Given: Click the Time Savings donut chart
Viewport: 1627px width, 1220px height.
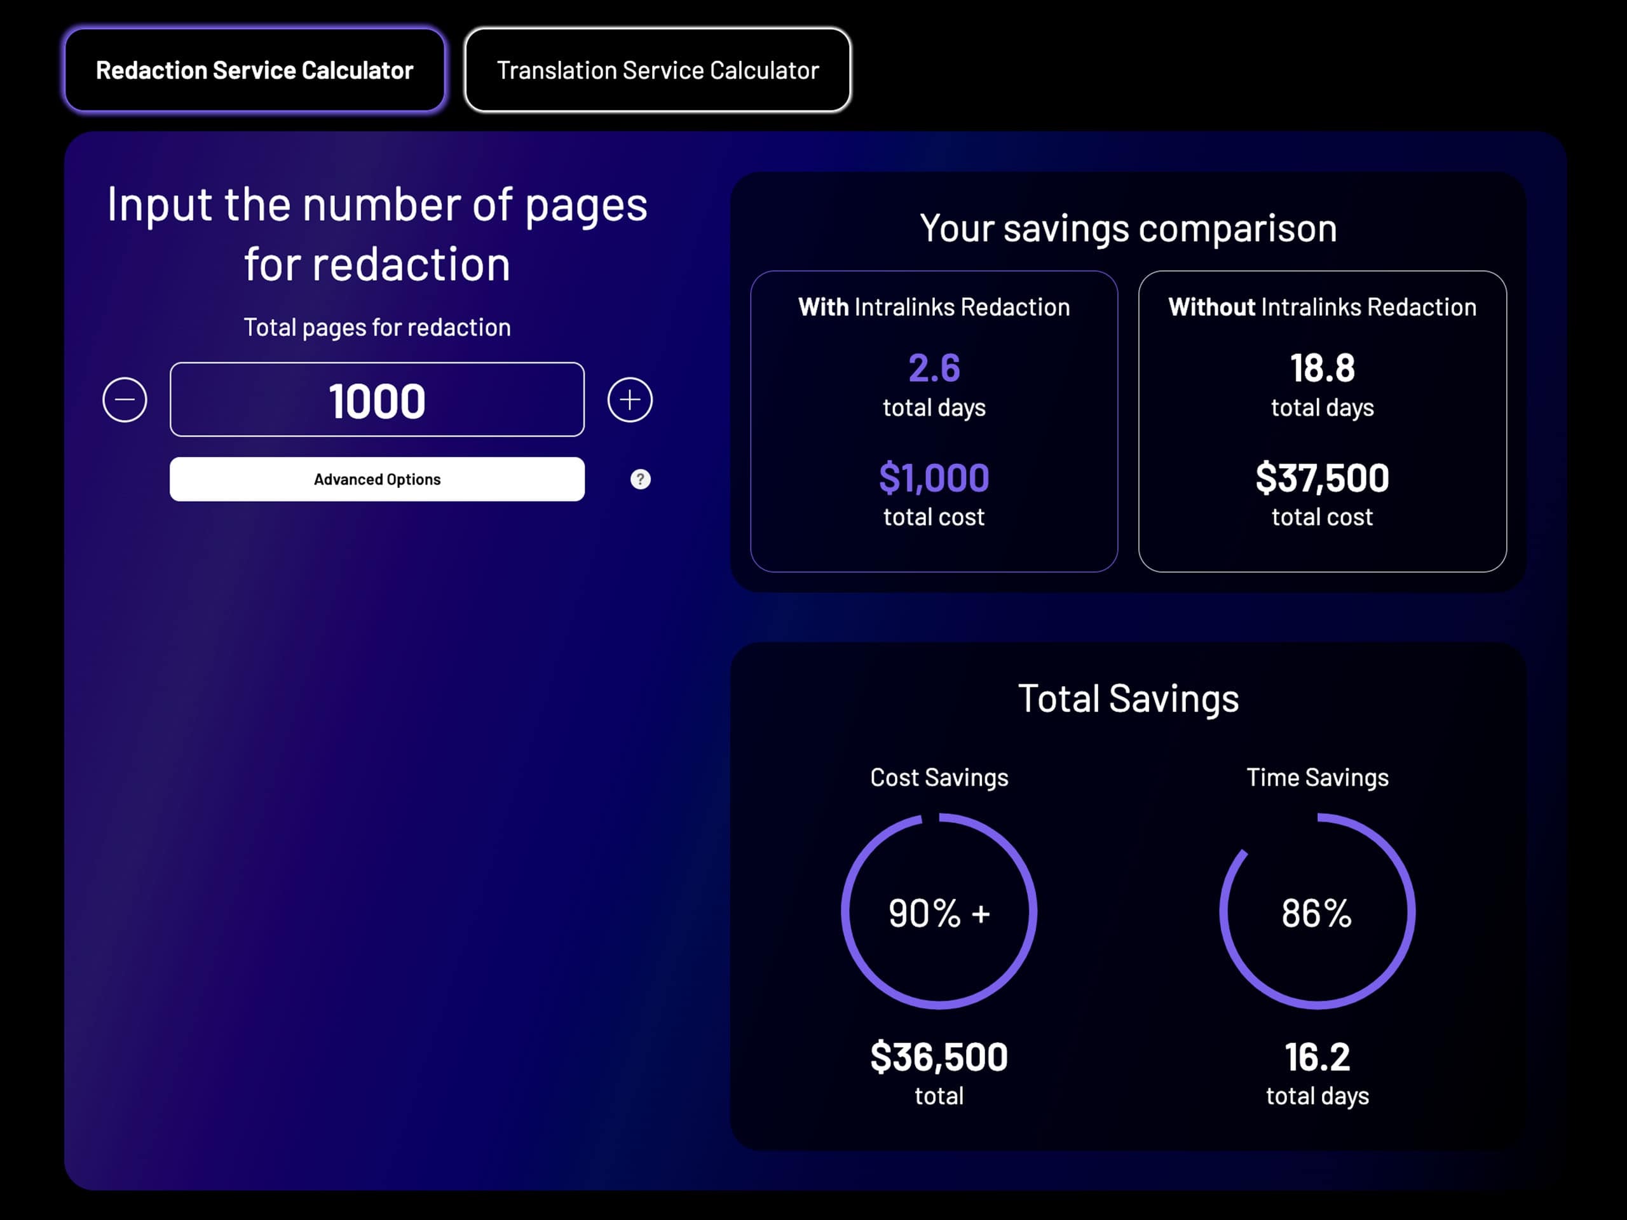Looking at the screenshot, I should tap(1317, 912).
